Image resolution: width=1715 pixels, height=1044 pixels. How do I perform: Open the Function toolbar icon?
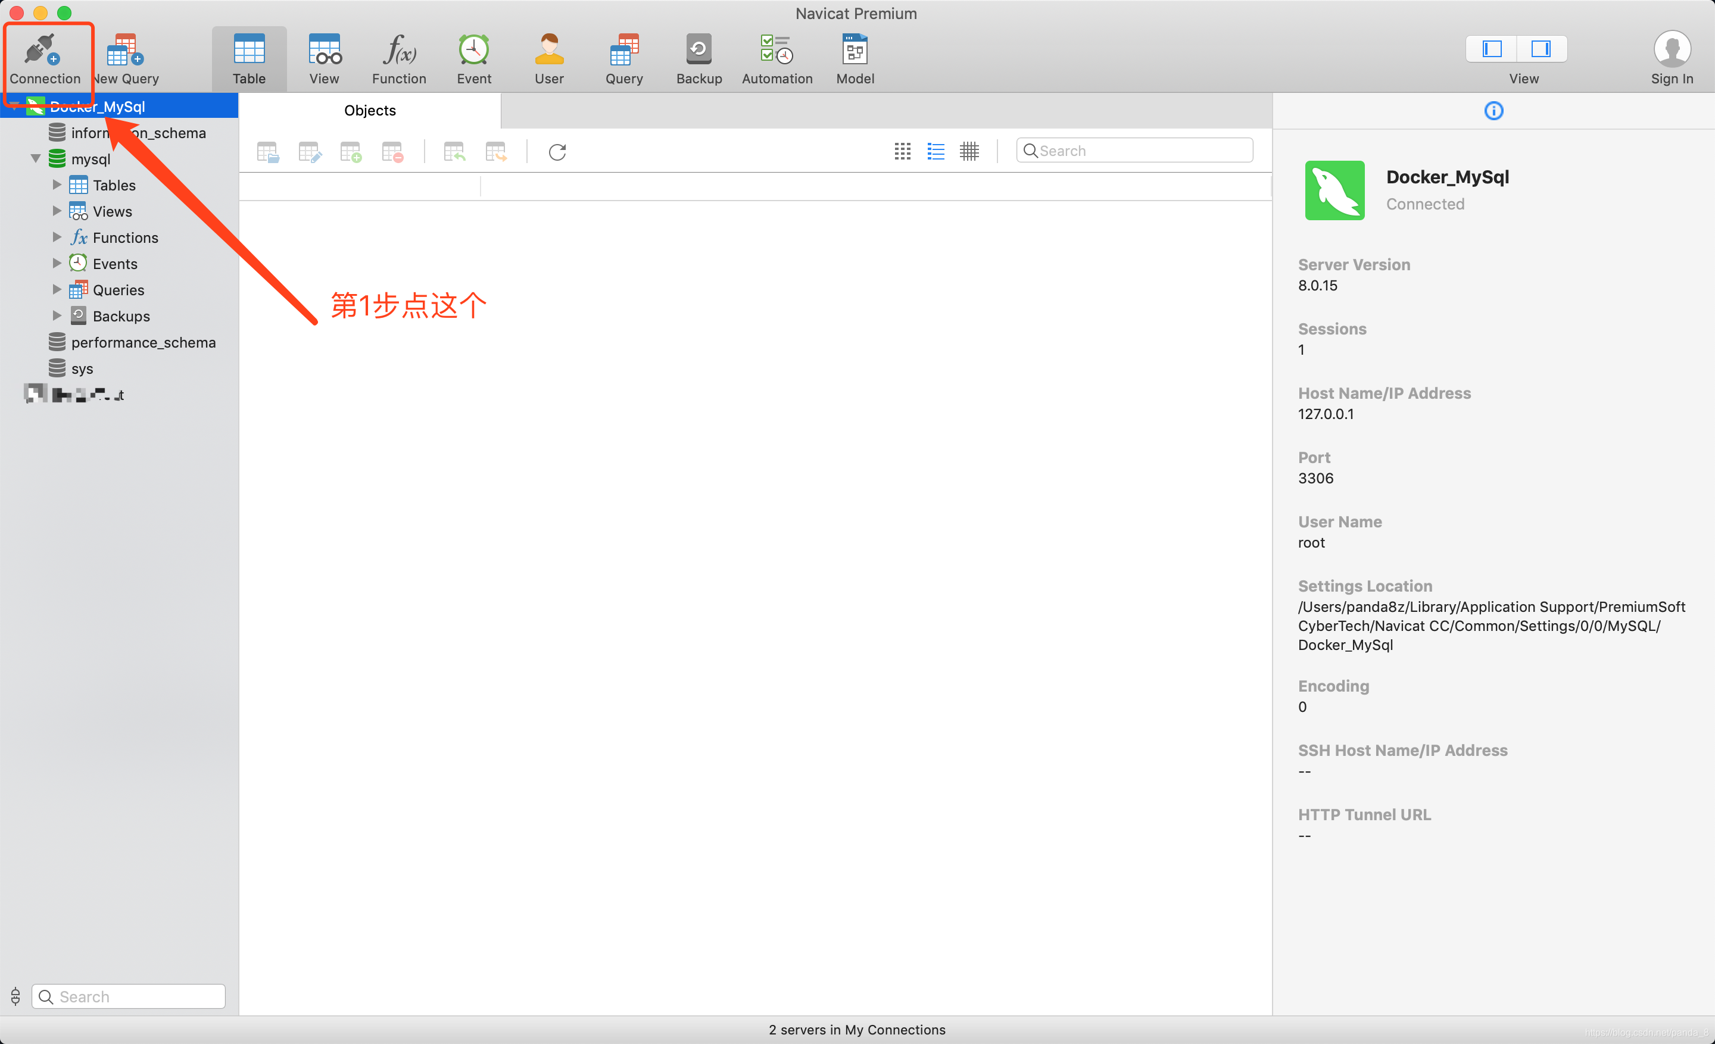pyautogui.click(x=400, y=49)
